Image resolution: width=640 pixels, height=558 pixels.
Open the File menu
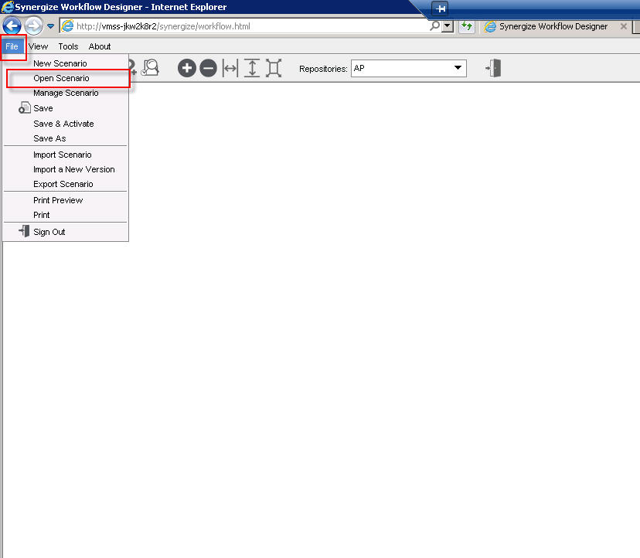(12, 46)
